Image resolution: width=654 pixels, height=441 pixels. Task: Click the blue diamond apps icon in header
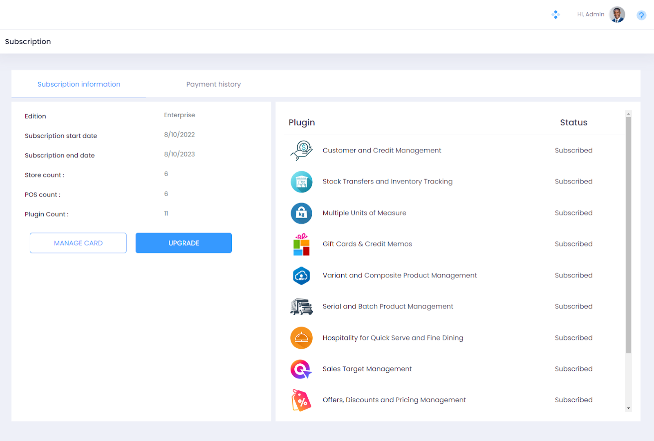[x=555, y=15]
